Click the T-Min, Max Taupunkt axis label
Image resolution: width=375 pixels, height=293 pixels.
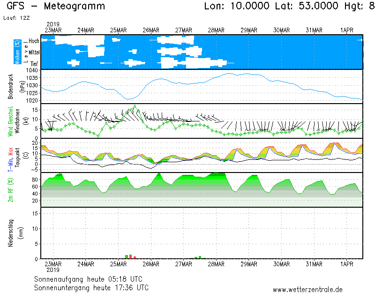(x=11, y=156)
